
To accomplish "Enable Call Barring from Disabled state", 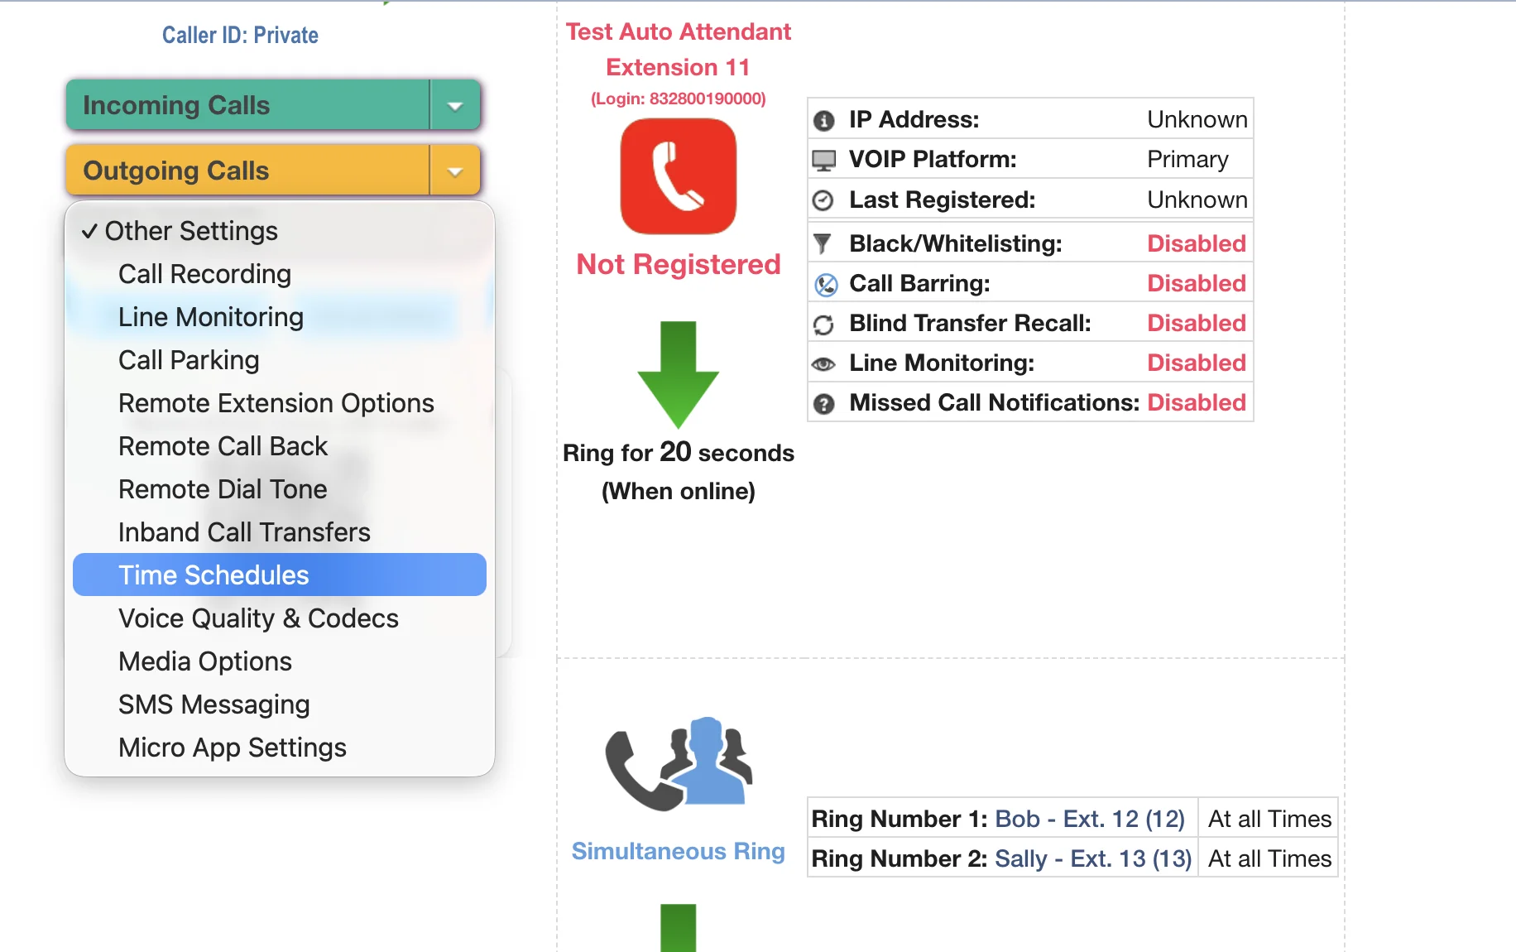I will tap(1196, 282).
